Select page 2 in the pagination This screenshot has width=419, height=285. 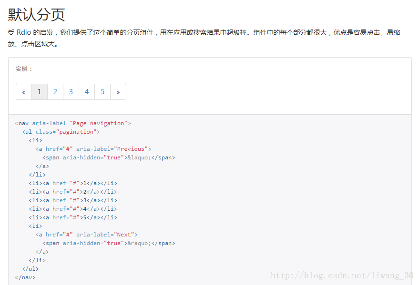click(55, 92)
